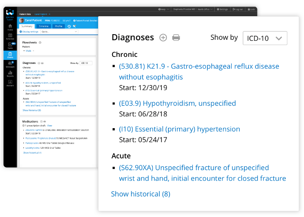Open Reports from the sidebar

10,74
